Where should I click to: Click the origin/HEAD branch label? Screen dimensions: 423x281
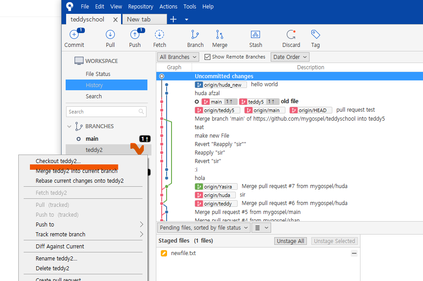[311, 110]
